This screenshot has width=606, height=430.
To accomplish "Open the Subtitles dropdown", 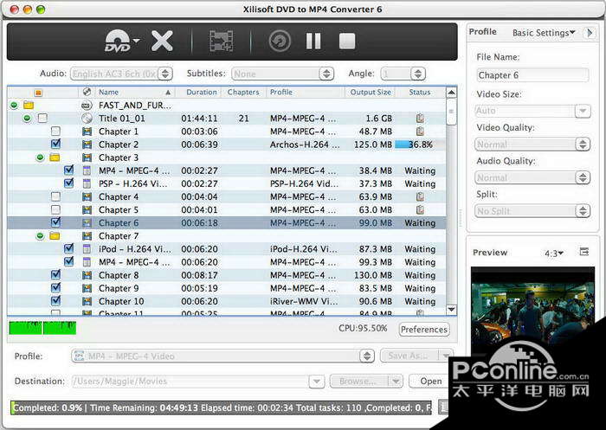I will point(282,74).
